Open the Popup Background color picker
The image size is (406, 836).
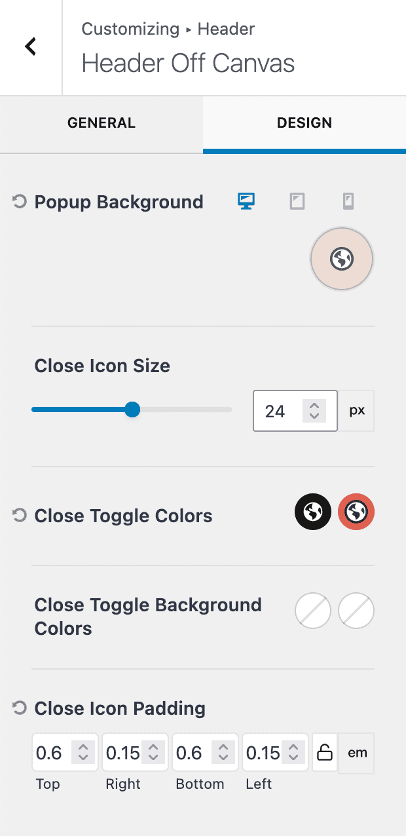[341, 258]
